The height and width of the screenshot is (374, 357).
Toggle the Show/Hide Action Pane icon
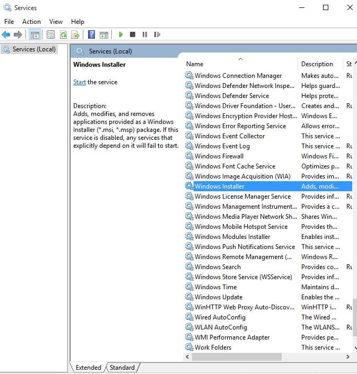[x=104, y=35]
